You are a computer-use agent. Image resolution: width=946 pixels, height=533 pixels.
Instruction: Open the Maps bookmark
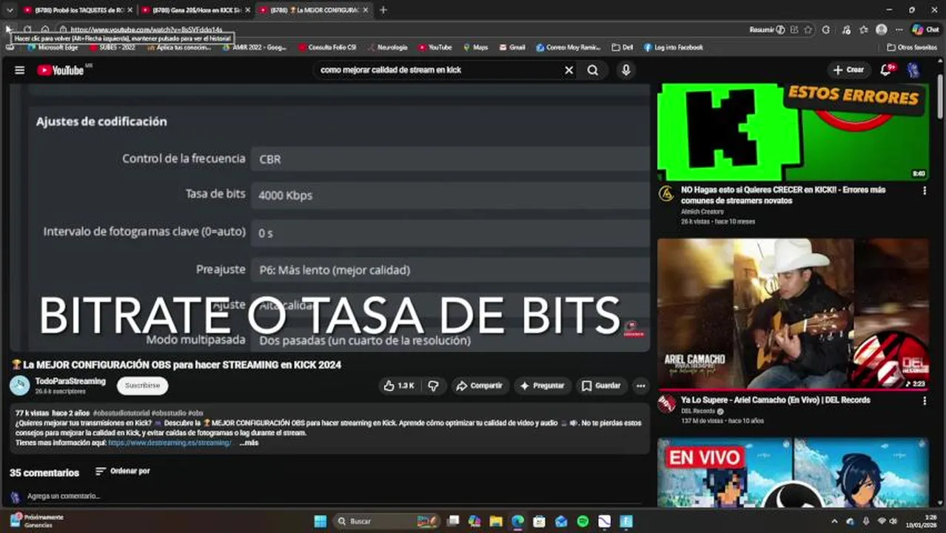coord(475,47)
